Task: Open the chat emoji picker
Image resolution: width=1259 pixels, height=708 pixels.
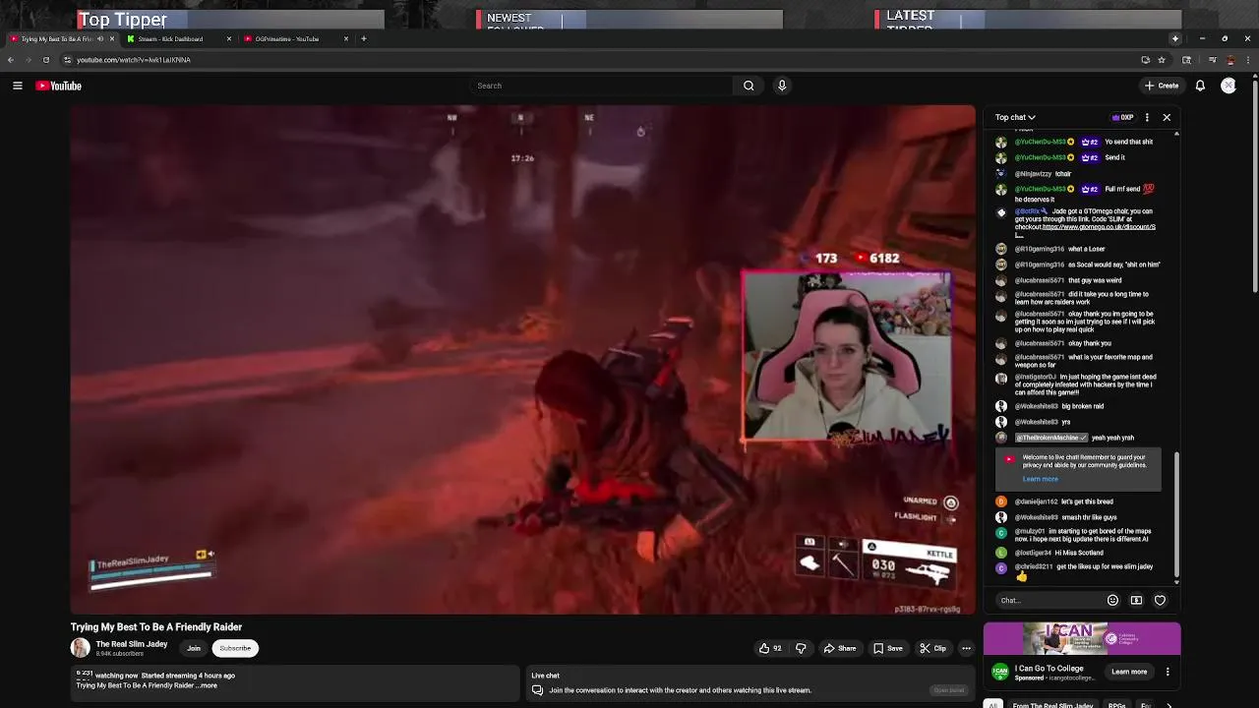Action: (1112, 600)
